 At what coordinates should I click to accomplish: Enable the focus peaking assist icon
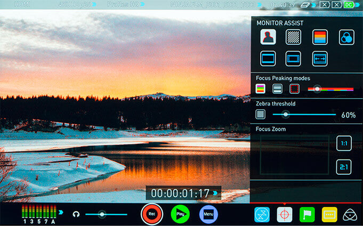(268, 37)
